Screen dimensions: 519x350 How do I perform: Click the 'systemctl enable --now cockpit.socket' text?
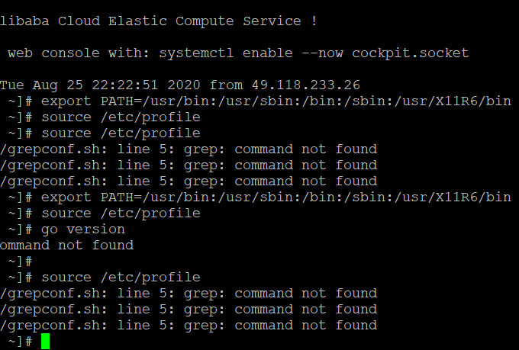click(x=314, y=53)
